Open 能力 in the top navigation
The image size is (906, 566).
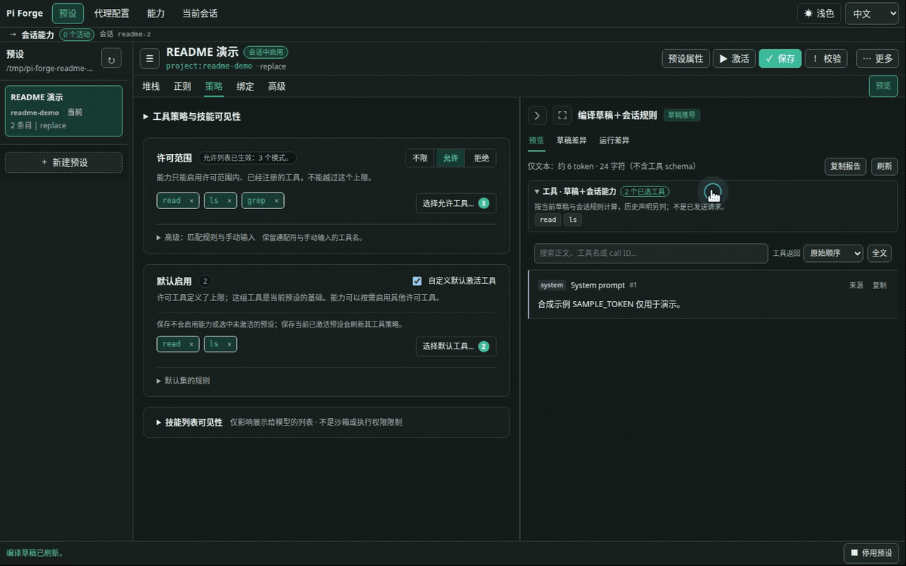[x=156, y=14]
